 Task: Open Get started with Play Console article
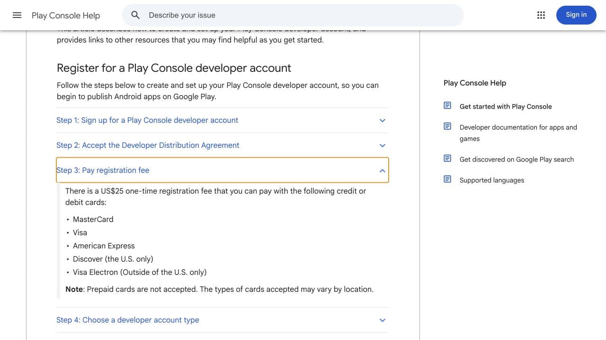click(x=506, y=107)
